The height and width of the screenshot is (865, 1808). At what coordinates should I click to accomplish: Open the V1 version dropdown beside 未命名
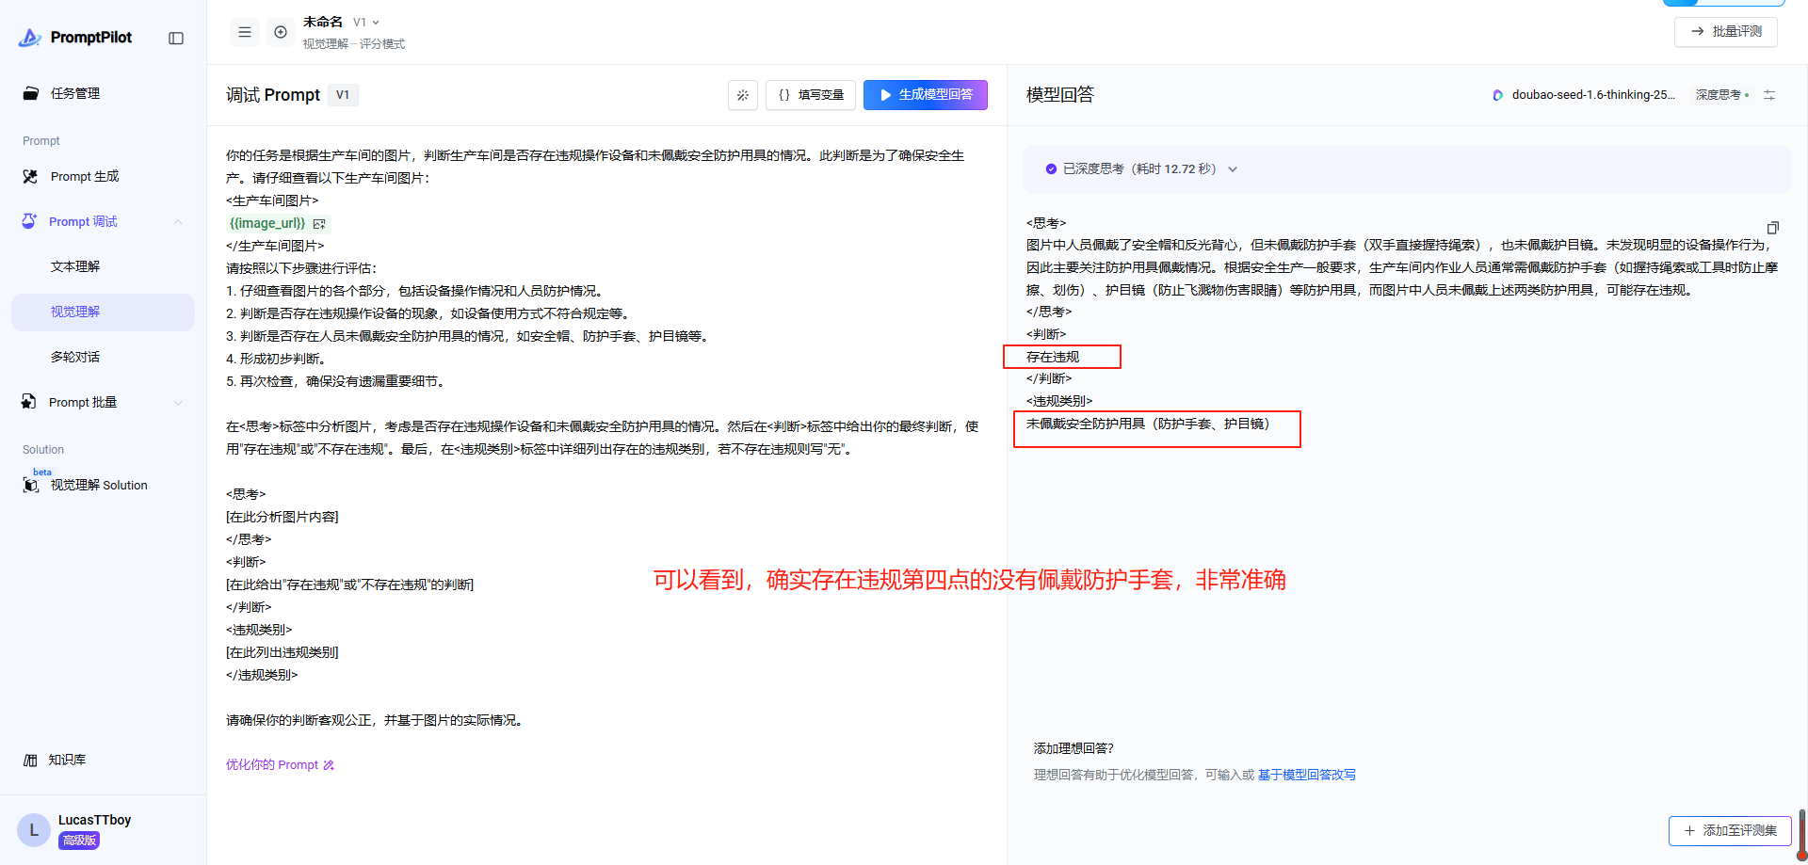coord(366,22)
